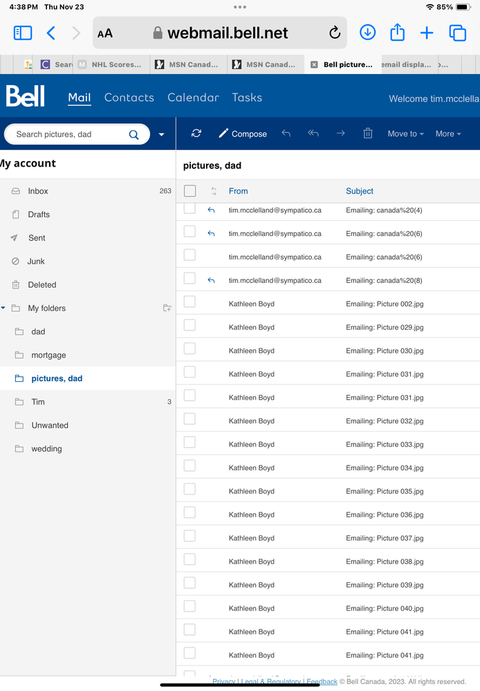Click the trash delete icon in toolbar
Image resolution: width=480 pixels, height=691 pixels.
(368, 133)
